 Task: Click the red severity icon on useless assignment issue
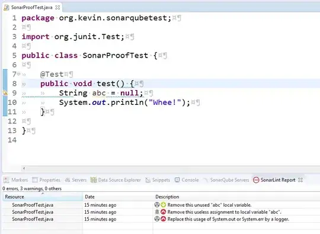click(164, 212)
